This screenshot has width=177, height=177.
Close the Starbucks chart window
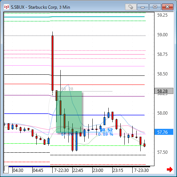click(x=168, y=7)
